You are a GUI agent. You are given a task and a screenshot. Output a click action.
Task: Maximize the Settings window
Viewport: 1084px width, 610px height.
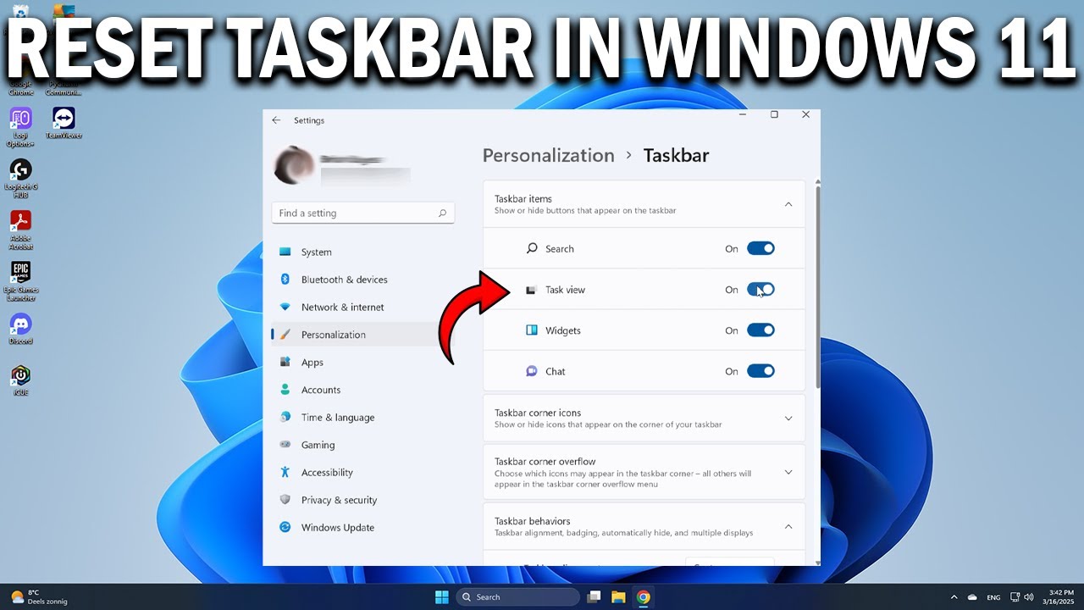[774, 114]
